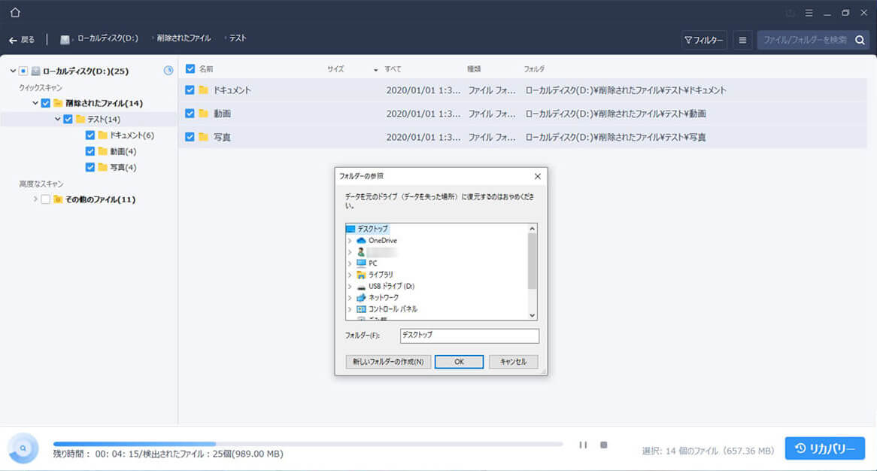Collapse the テスト(14) tree node
This screenshot has width=877, height=471.
56,118
